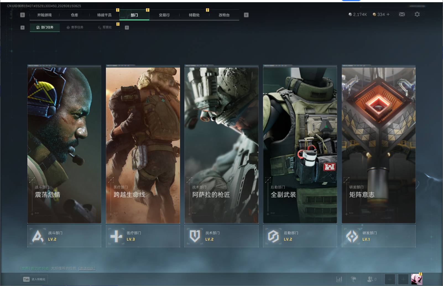Go to the 交易行 tab
This screenshot has height=286, width=443.
(164, 15)
